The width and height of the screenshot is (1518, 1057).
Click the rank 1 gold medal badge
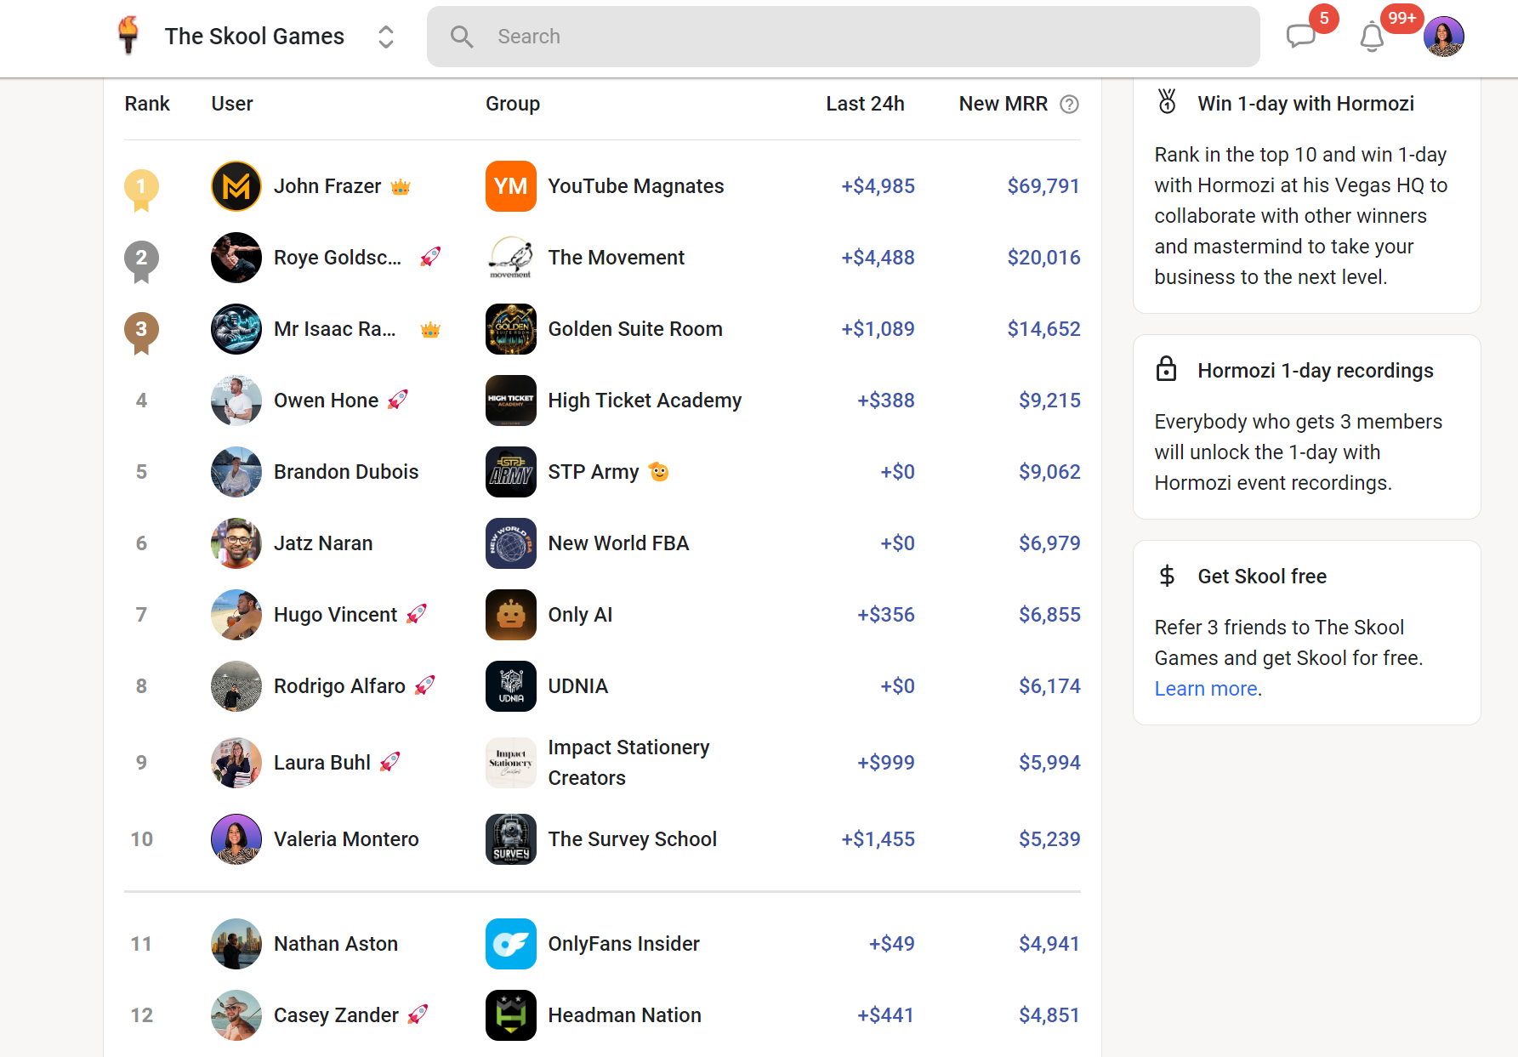pyautogui.click(x=141, y=189)
